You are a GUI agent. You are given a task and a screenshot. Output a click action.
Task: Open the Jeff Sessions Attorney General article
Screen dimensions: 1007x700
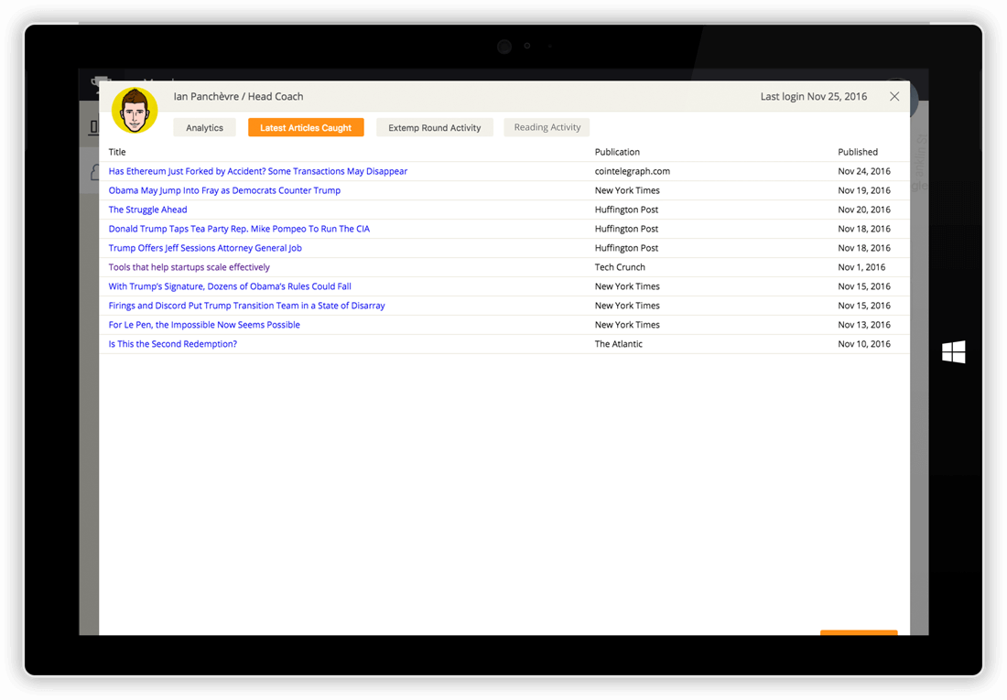[205, 248]
